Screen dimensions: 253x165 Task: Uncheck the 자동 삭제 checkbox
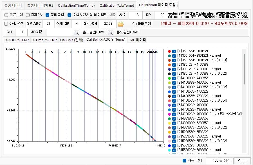pyautogui.click(x=184, y=161)
